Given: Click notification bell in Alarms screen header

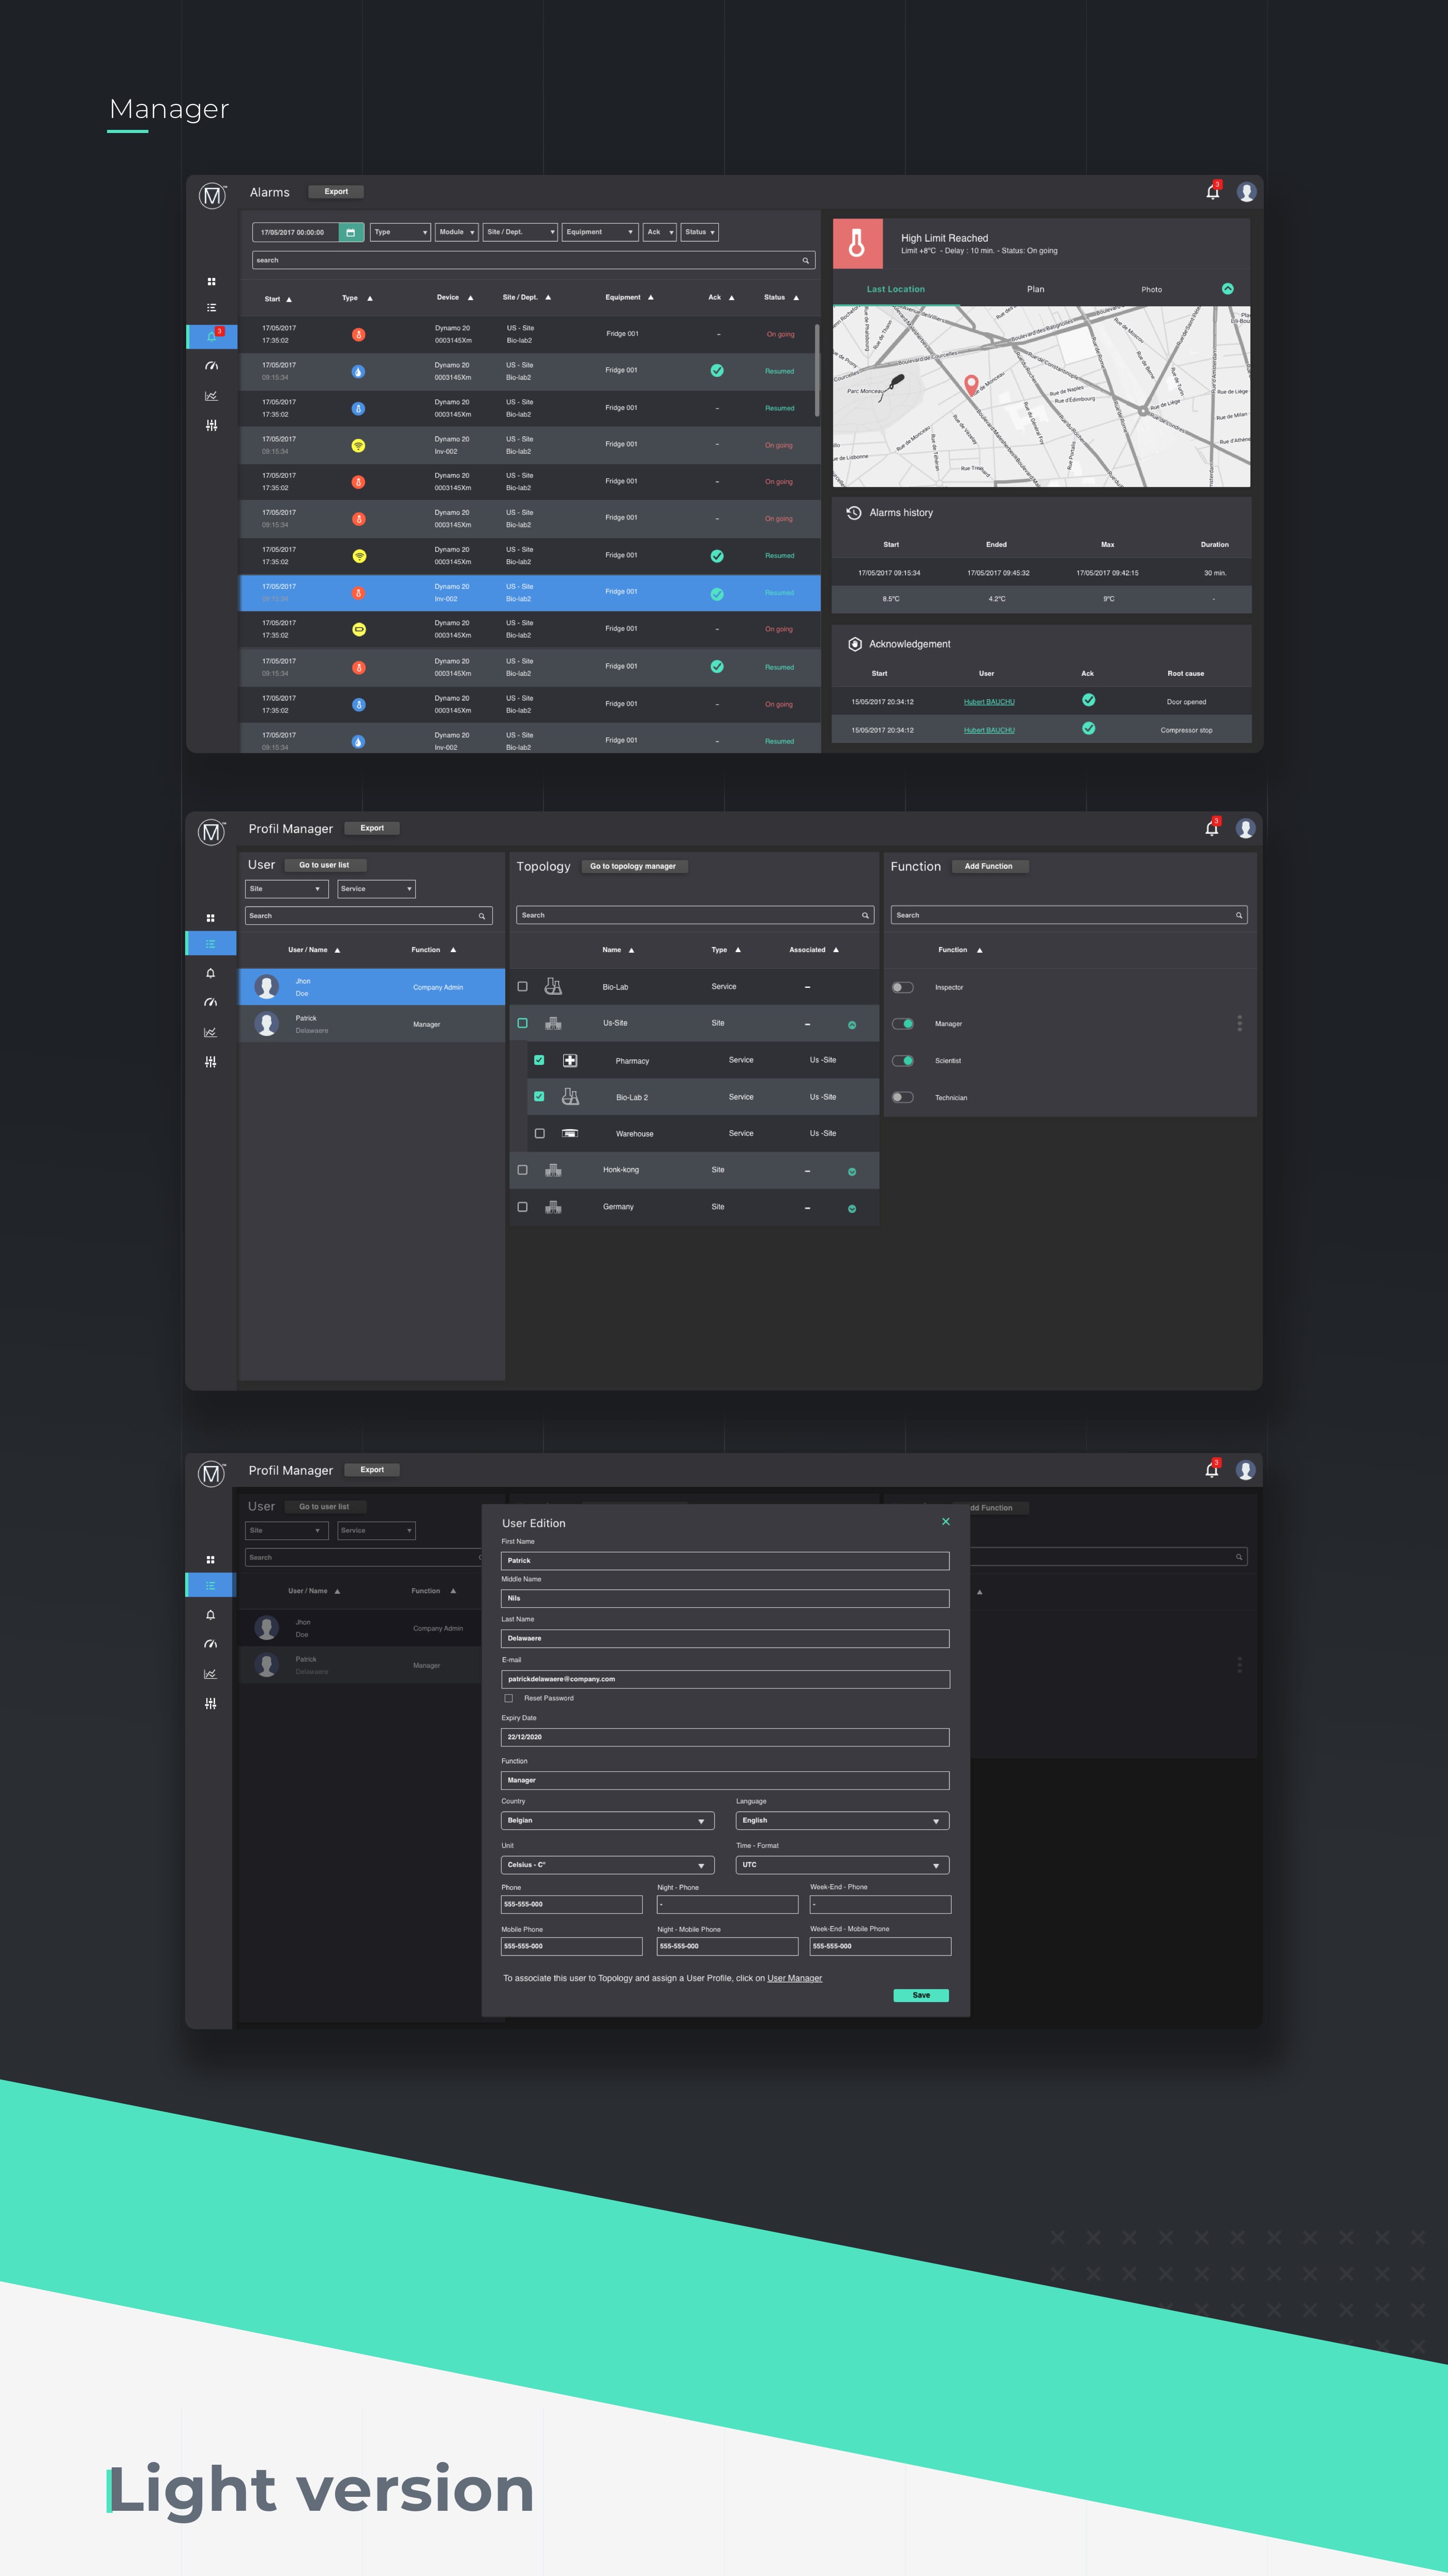Looking at the screenshot, I should pyautogui.click(x=1213, y=192).
